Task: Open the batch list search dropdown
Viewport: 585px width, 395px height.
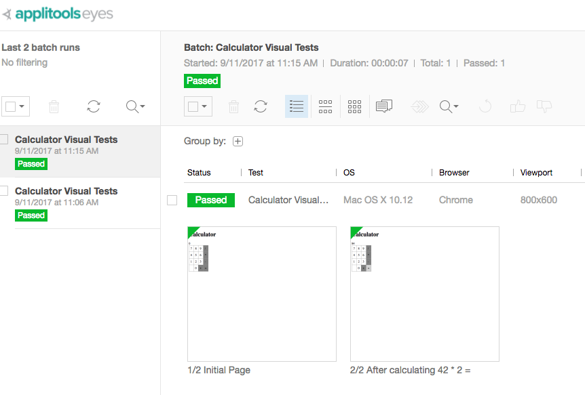Action: (x=136, y=106)
